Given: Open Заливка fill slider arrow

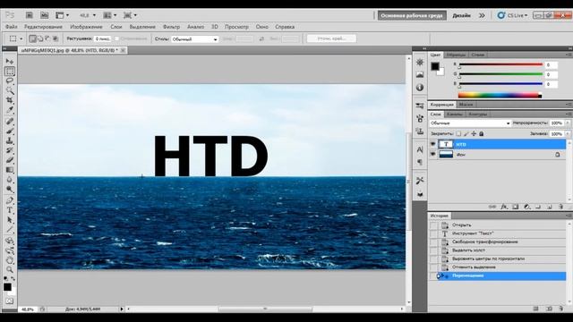Looking at the screenshot, I should [x=568, y=134].
